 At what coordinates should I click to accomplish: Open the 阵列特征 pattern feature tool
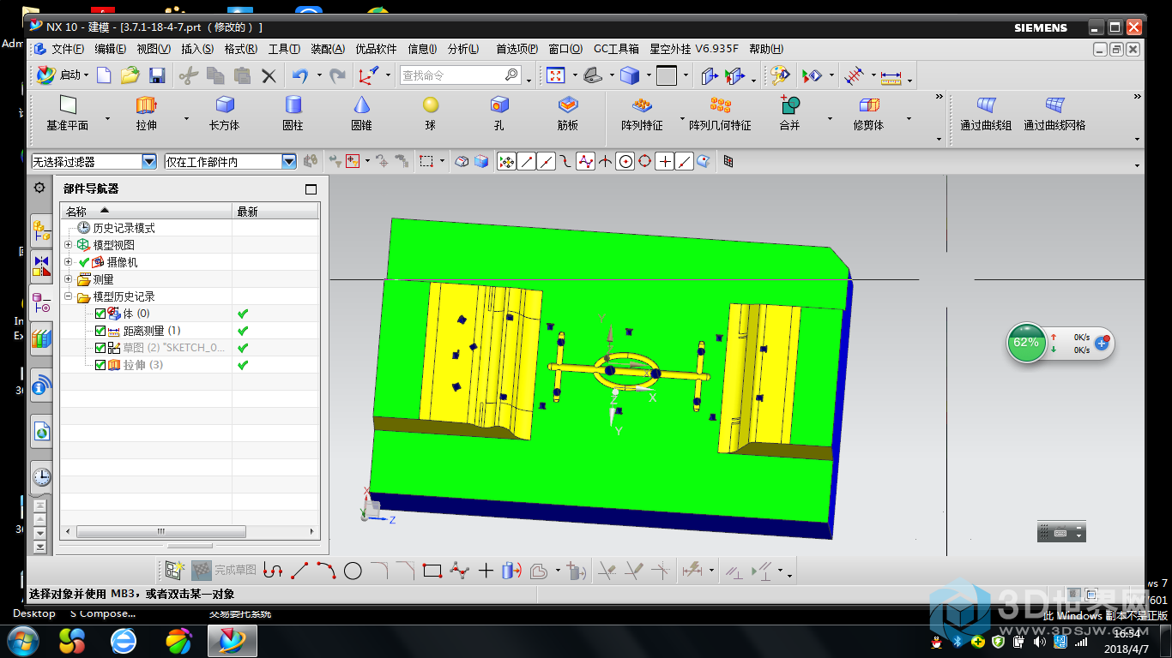pyautogui.click(x=642, y=113)
